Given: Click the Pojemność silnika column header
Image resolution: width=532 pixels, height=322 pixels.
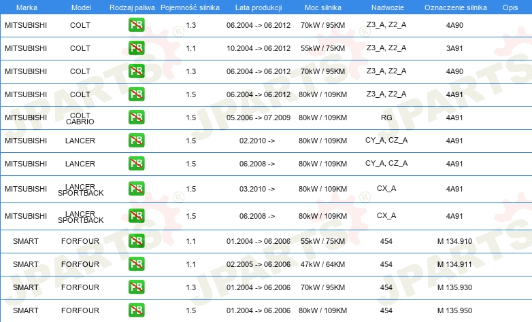Looking at the screenshot, I should pos(190,7).
